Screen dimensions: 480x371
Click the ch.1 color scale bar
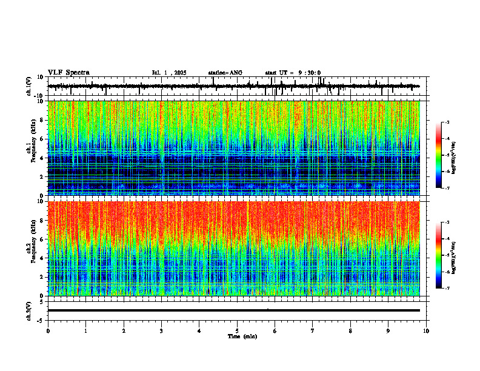(x=439, y=155)
